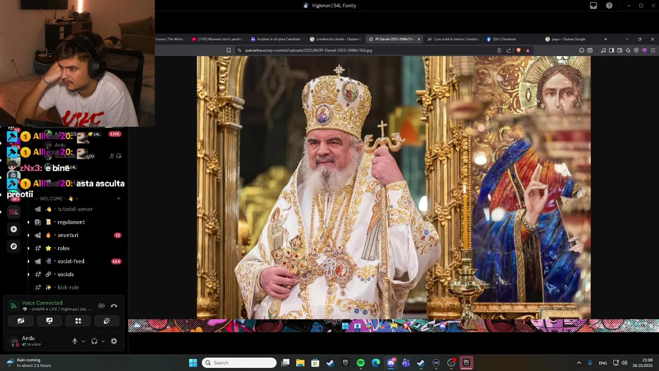The width and height of the screenshot is (659, 371).
Task: Open volume control in system tray
Action: click(625, 363)
